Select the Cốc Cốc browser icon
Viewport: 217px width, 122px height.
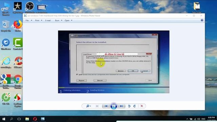(x=6, y=99)
